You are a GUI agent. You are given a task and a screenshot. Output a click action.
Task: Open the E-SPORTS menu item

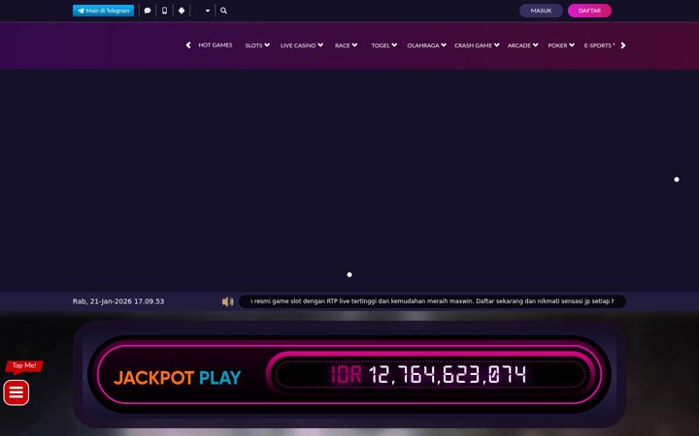[x=599, y=46]
